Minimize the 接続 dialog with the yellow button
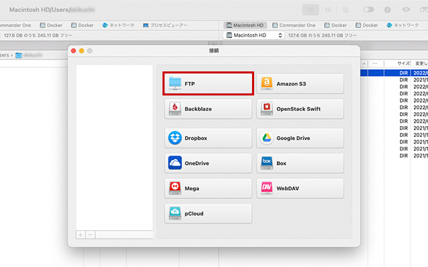The height and width of the screenshot is (267, 428). (82, 51)
